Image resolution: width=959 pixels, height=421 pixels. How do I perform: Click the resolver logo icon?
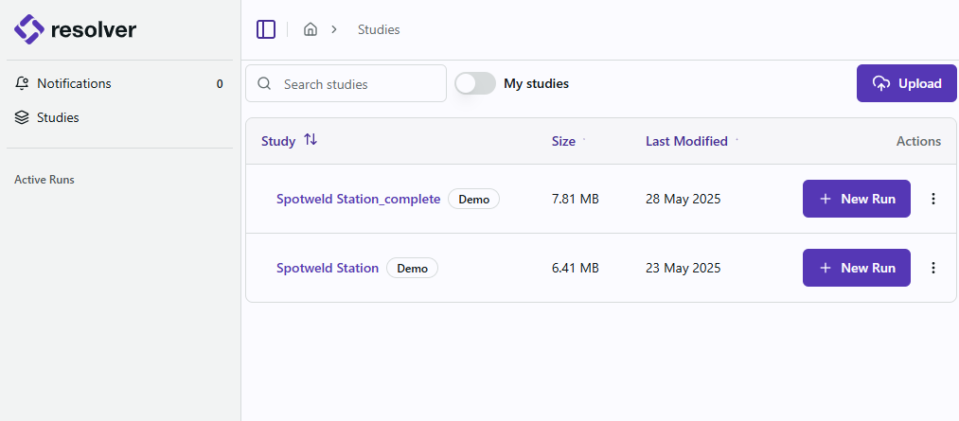tap(29, 29)
